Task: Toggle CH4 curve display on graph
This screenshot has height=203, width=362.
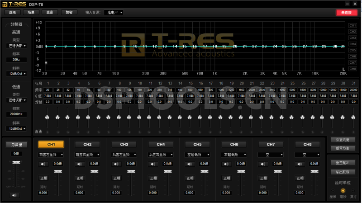Action: point(352,44)
